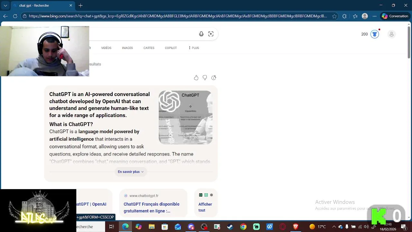Click Microsoft Edge taskbar icon
The image size is (412, 232).
pos(125,227)
